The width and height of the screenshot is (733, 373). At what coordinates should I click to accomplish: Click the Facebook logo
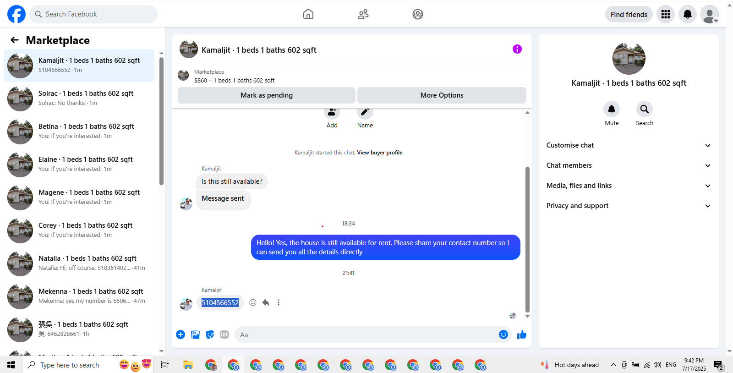click(16, 14)
